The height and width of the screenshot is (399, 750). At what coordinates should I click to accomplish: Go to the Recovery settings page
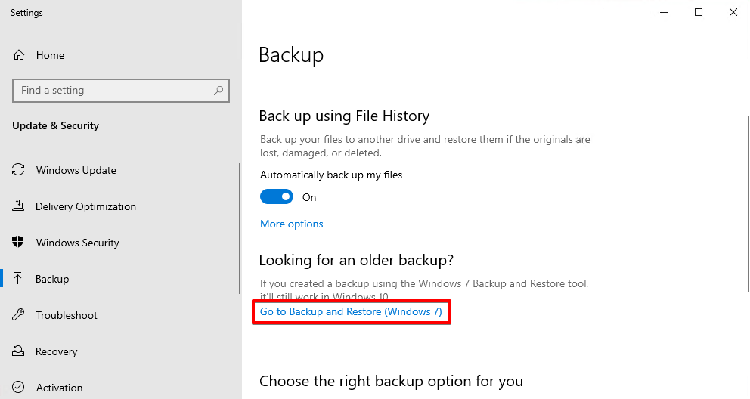(x=56, y=351)
